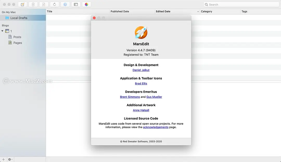Viewport: 281px width, 162px height.
Task: Click the Additional Artwork heading
Action: coord(141,105)
